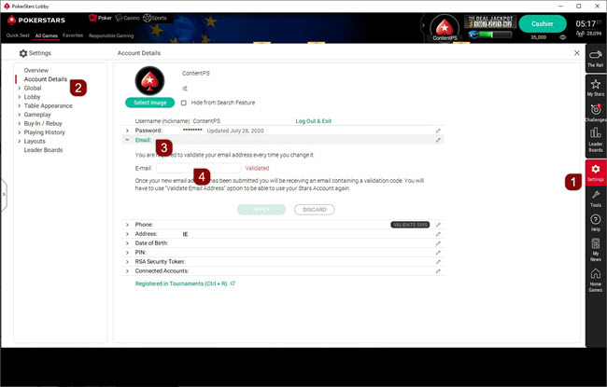Toggle the Hide from Search Feature checkbox
The height and width of the screenshot is (387, 607).
tap(184, 103)
